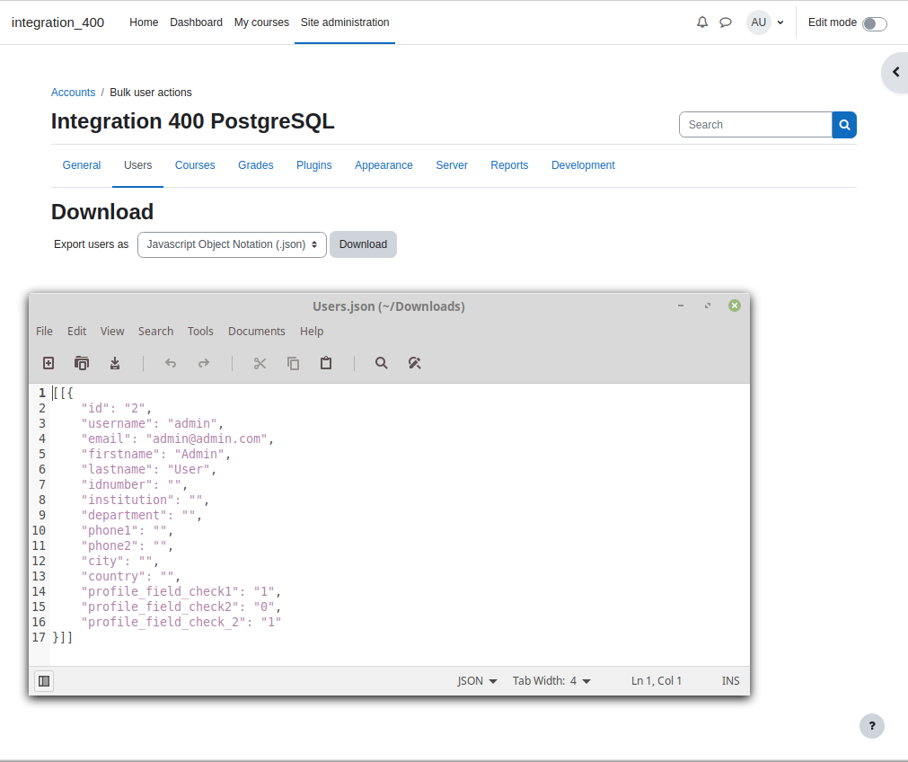Click the "lastname": "User" line
Viewport: 908px width, 762px height.
coord(148,469)
